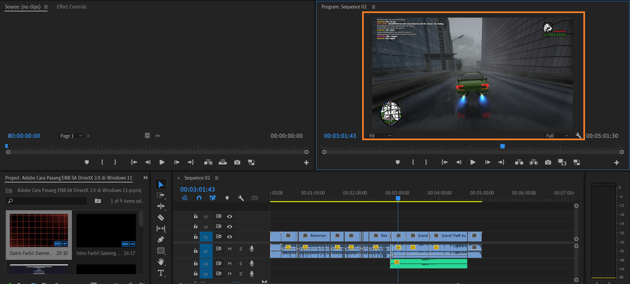Export frame from Source monitor camera icon
This screenshot has height=284, width=630.
coord(237,162)
